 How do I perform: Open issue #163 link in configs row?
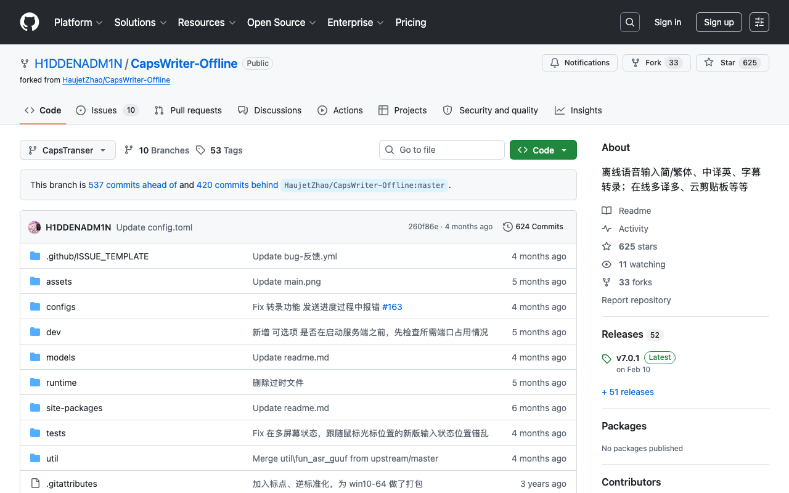392,307
